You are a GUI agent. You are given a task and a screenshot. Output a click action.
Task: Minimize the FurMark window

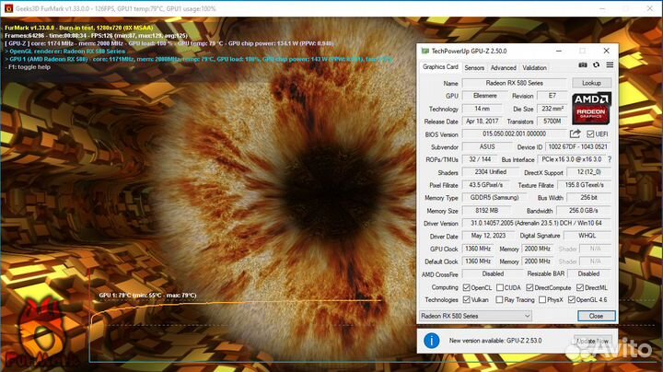[602, 8]
